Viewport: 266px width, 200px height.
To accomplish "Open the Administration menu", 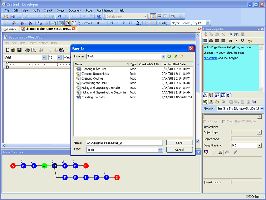I will 106,10.
